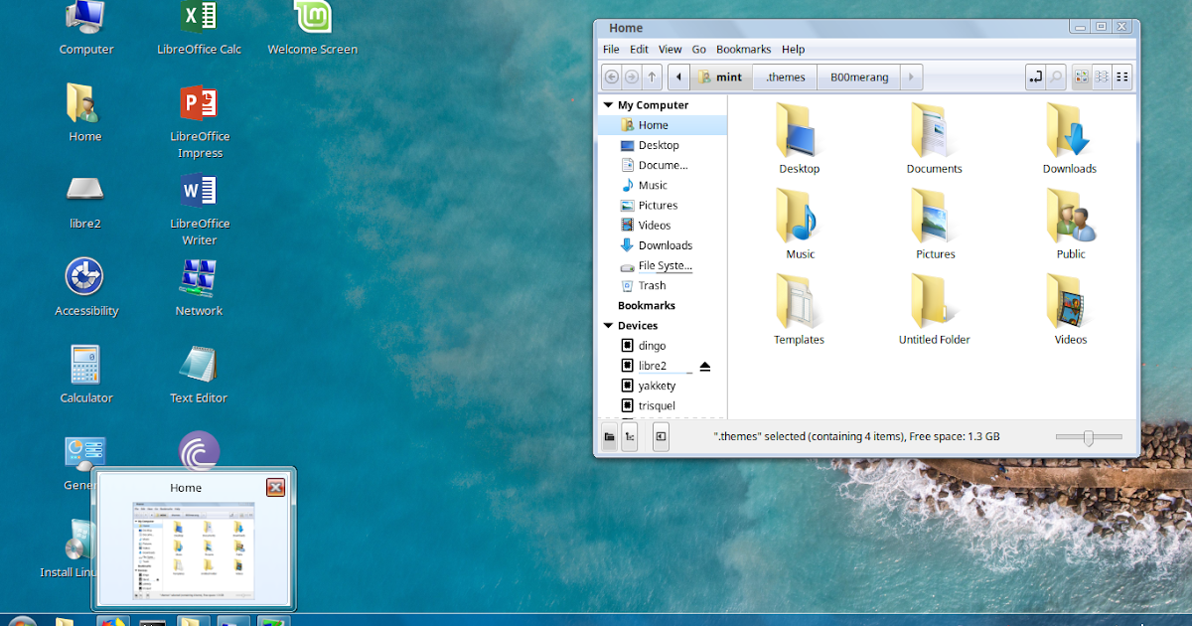Toggle the places side pane view
This screenshot has height=626, width=1192.
(609, 436)
